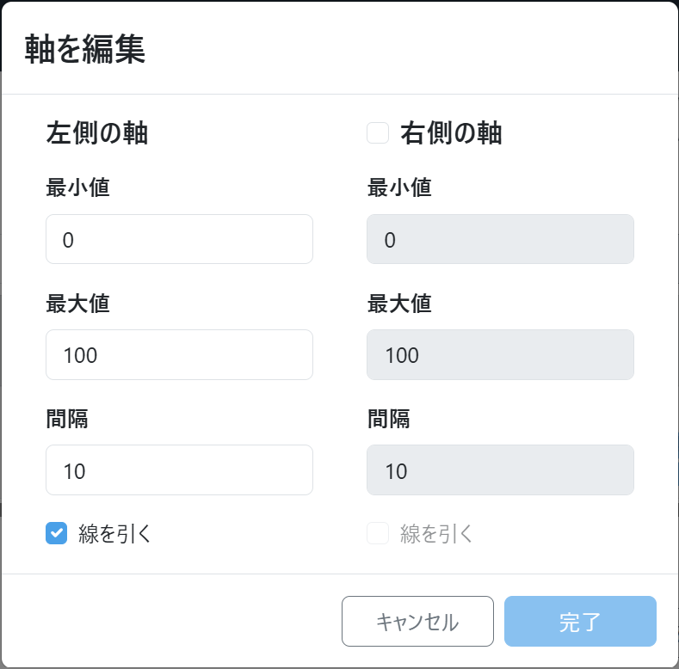Click the left axis 線を引く label text
The image size is (679, 669).
tap(114, 534)
